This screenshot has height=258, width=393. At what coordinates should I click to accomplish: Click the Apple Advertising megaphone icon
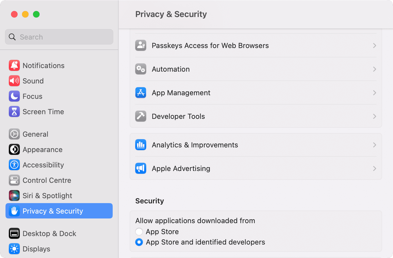(141, 169)
